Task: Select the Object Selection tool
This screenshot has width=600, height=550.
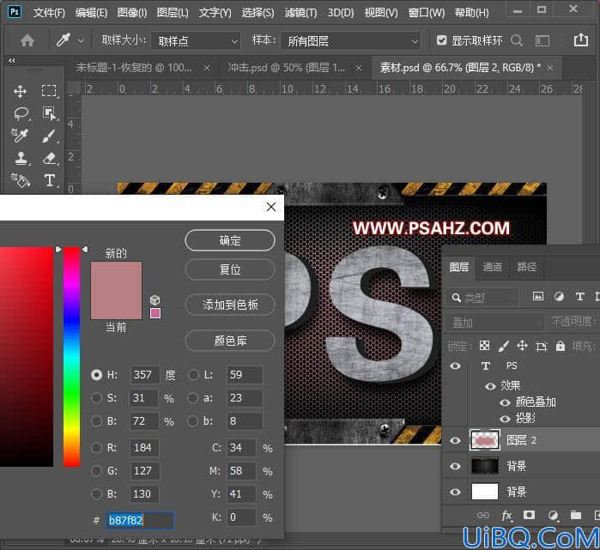Action: point(49,113)
